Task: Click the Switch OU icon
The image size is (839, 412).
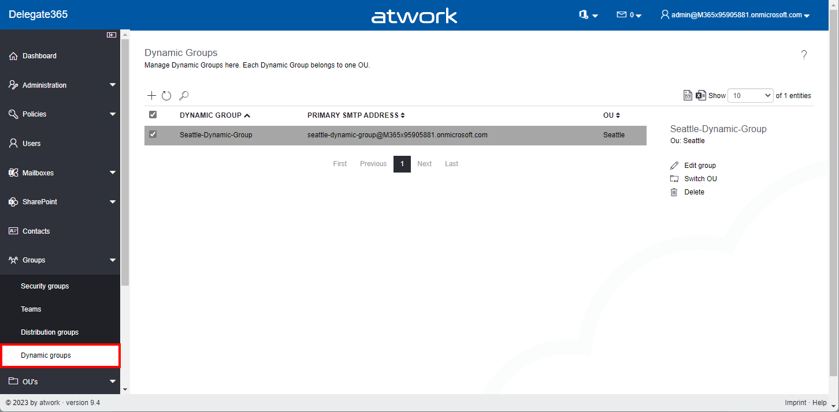Action: 674,179
